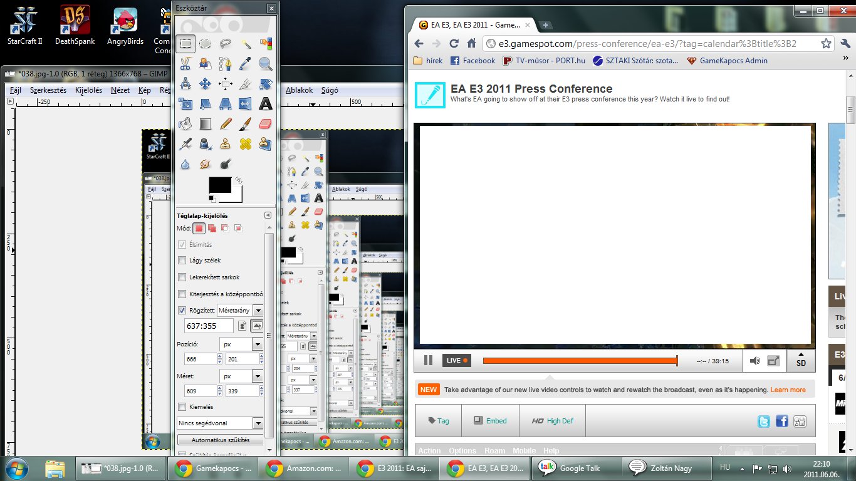Tick the Lekerekített sarkok checkbox
Image resolution: width=856 pixels, height=481 pixels.
182,277
